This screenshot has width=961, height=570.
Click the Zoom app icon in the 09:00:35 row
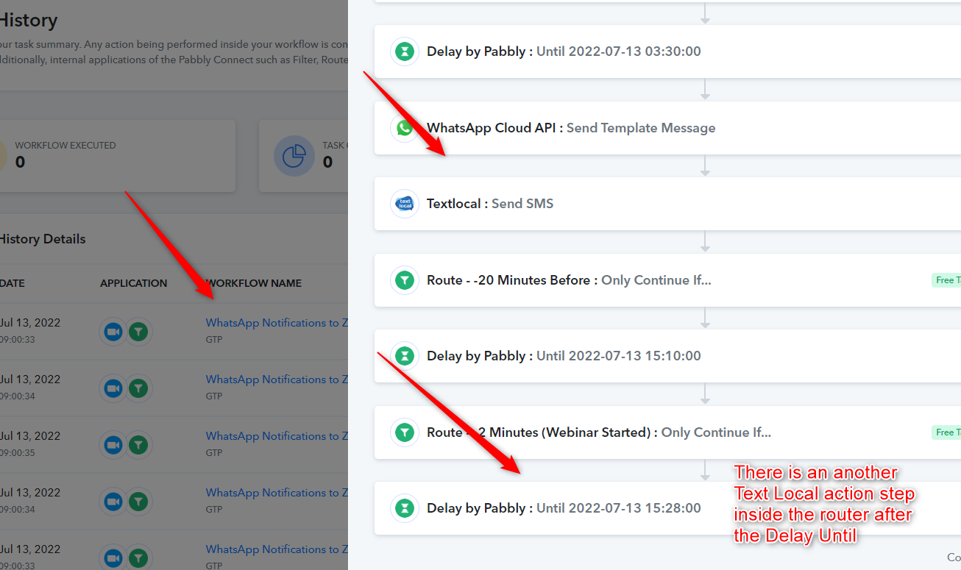(x=113, y=445)
